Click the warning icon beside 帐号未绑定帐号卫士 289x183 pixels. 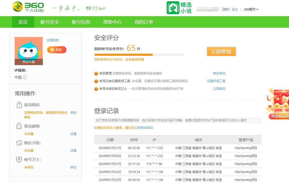point(95,89)
